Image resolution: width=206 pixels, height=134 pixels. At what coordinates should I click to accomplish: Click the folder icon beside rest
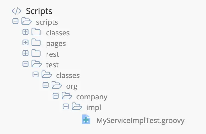point(36,53)
